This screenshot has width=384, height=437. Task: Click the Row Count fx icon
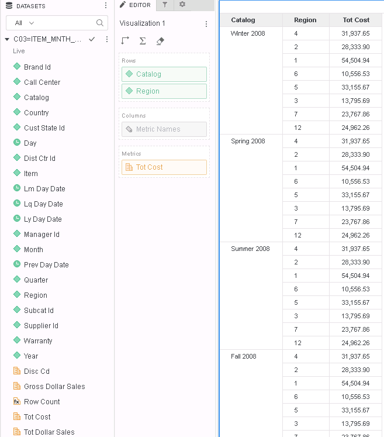click(17, 401)
